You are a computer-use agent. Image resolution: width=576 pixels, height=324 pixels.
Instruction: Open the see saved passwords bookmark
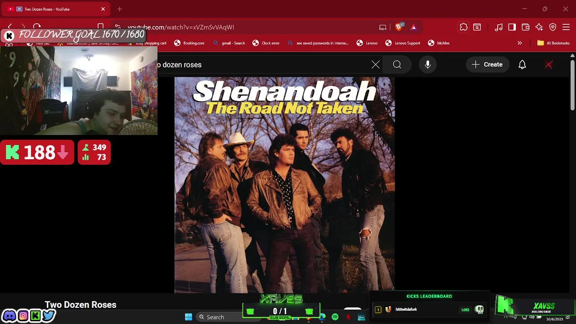point(318,43)
